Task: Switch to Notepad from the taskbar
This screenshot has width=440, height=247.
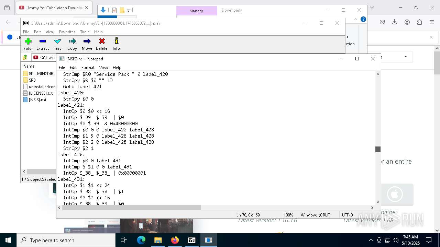Action: click(x=209, y=240)
